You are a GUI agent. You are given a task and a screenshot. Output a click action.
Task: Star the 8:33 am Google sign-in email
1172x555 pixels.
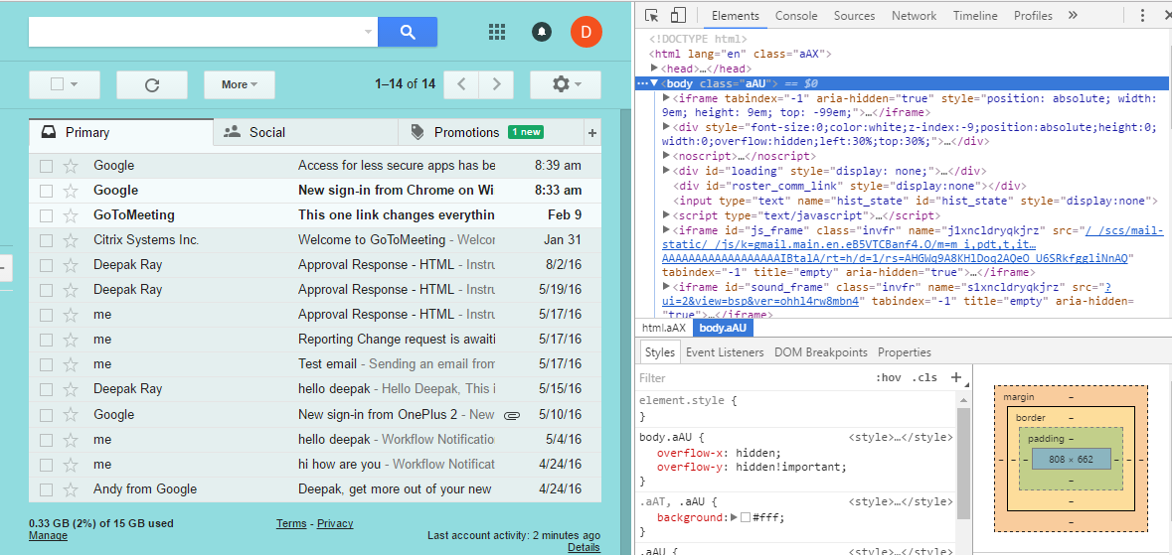71,191
